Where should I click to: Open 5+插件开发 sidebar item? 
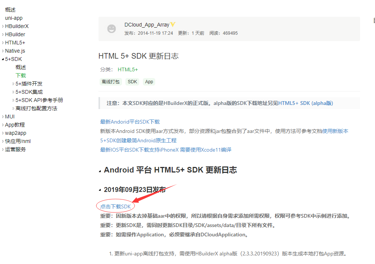[x=29, y=84]
